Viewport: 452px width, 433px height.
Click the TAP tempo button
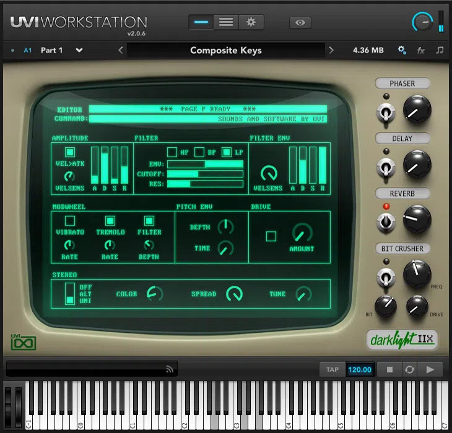(332, 369)
